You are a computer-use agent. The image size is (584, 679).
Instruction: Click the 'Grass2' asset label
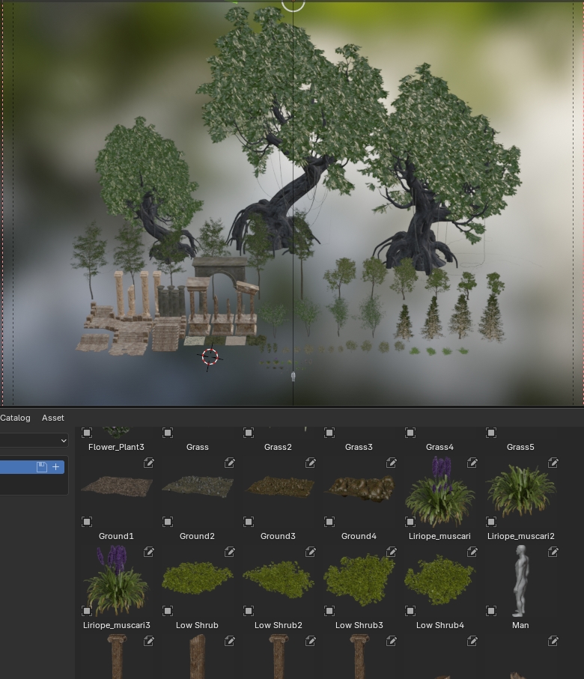[x=278, y=447]
